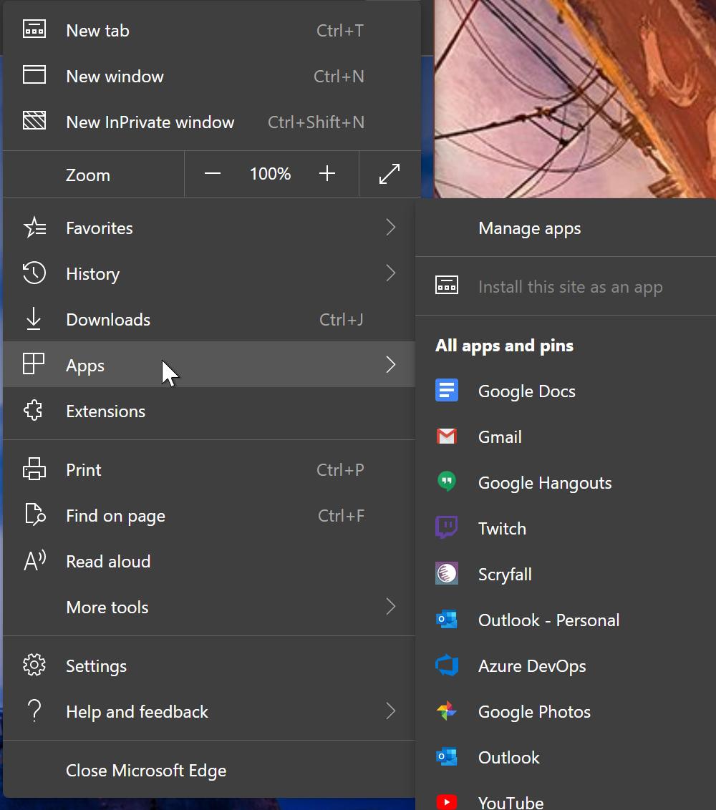Click the Outlook - Personal icon

(447, 619)
